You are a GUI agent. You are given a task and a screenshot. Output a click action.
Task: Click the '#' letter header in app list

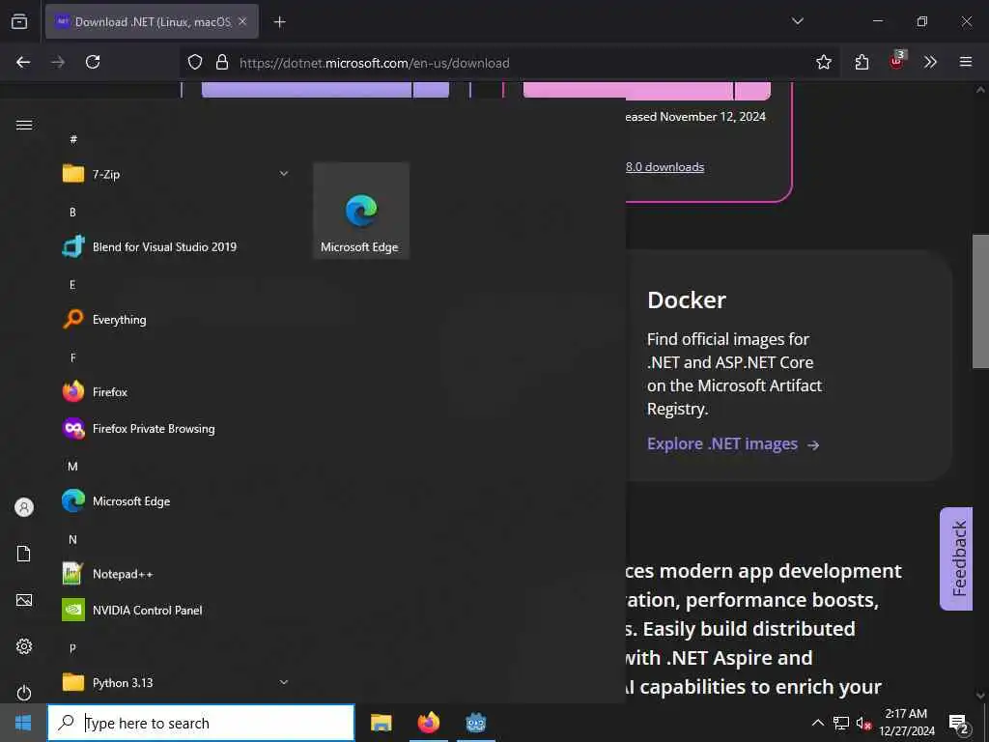[73, 139]
